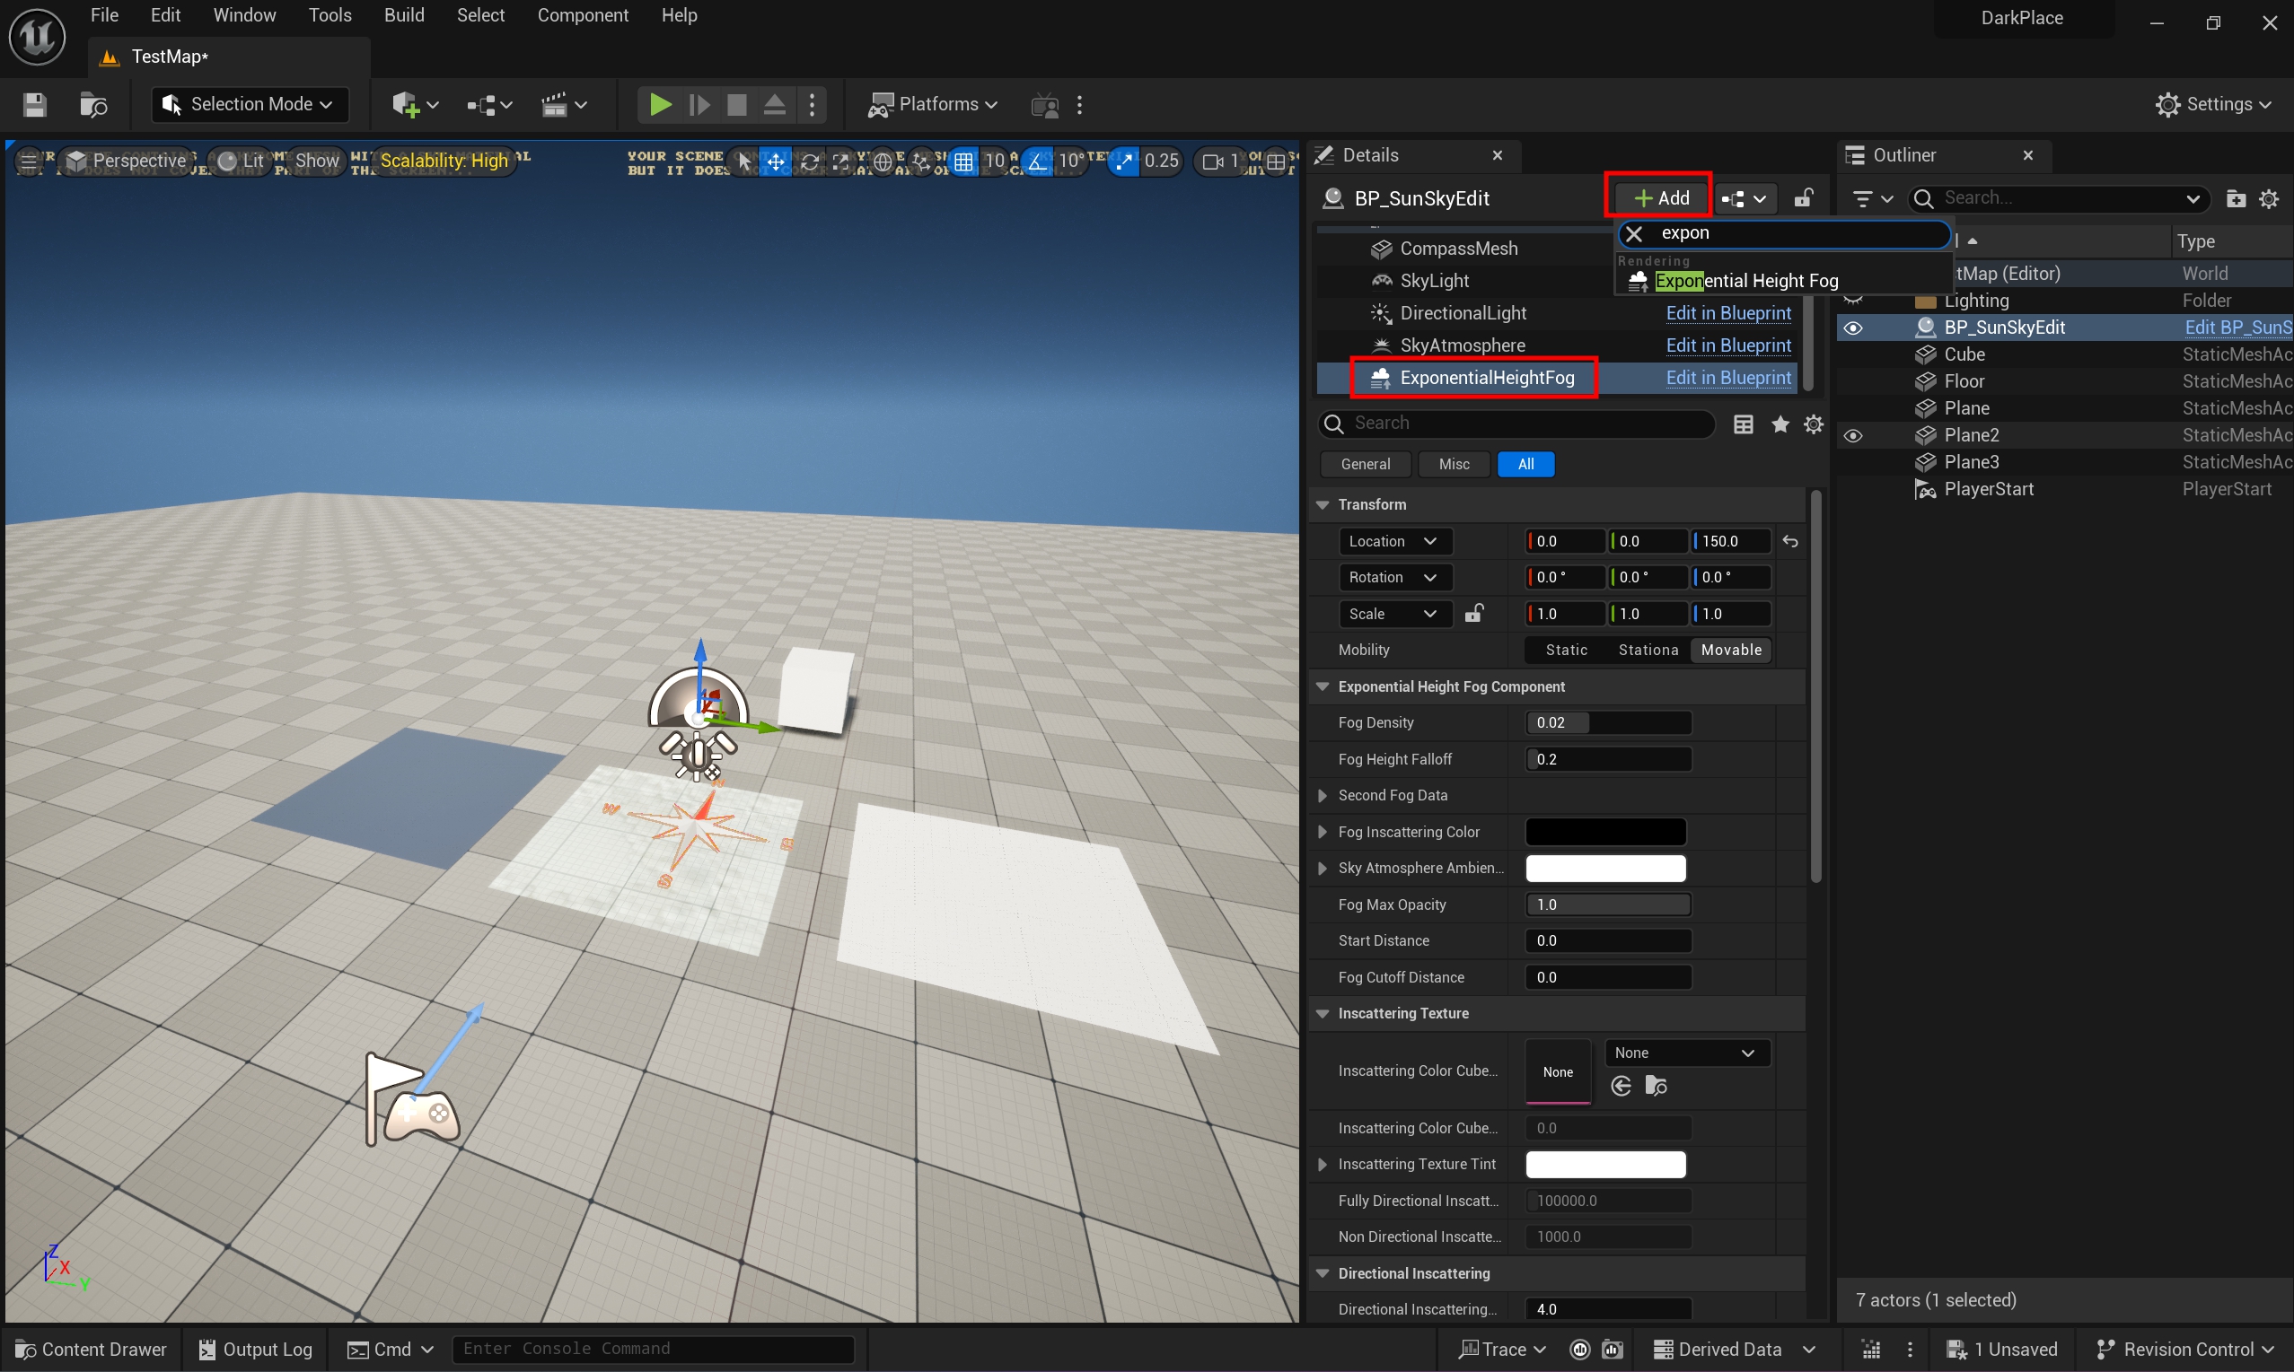The image size is (2294, 1372).
Task: Click the Save current level icon
Action: pos(34,104)
